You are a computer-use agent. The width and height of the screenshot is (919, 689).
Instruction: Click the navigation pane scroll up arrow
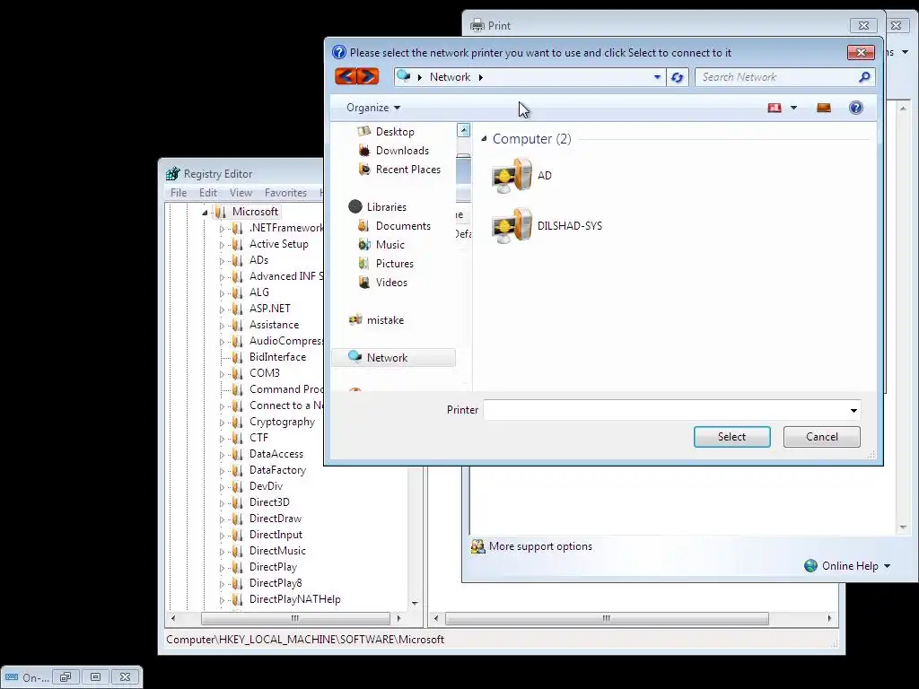463,130
